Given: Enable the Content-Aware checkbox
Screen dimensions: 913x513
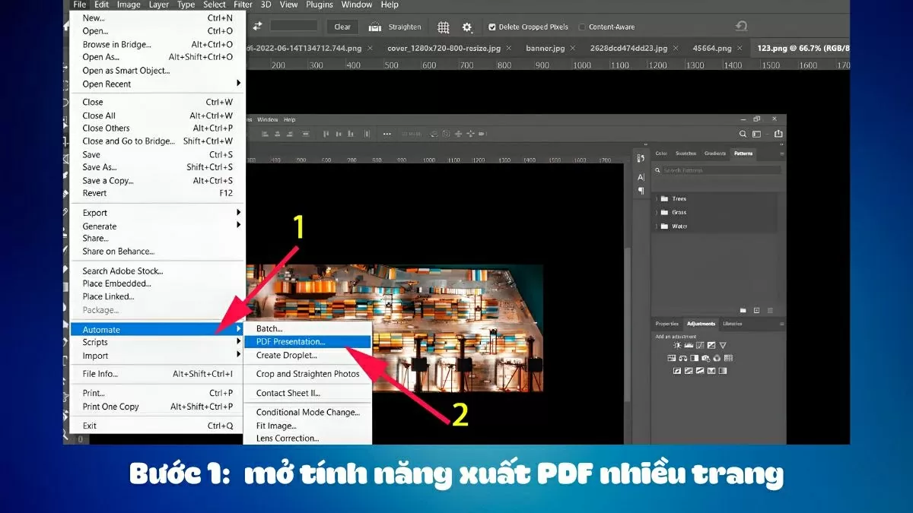Looking at the screenshot, I should pos(581,27).
